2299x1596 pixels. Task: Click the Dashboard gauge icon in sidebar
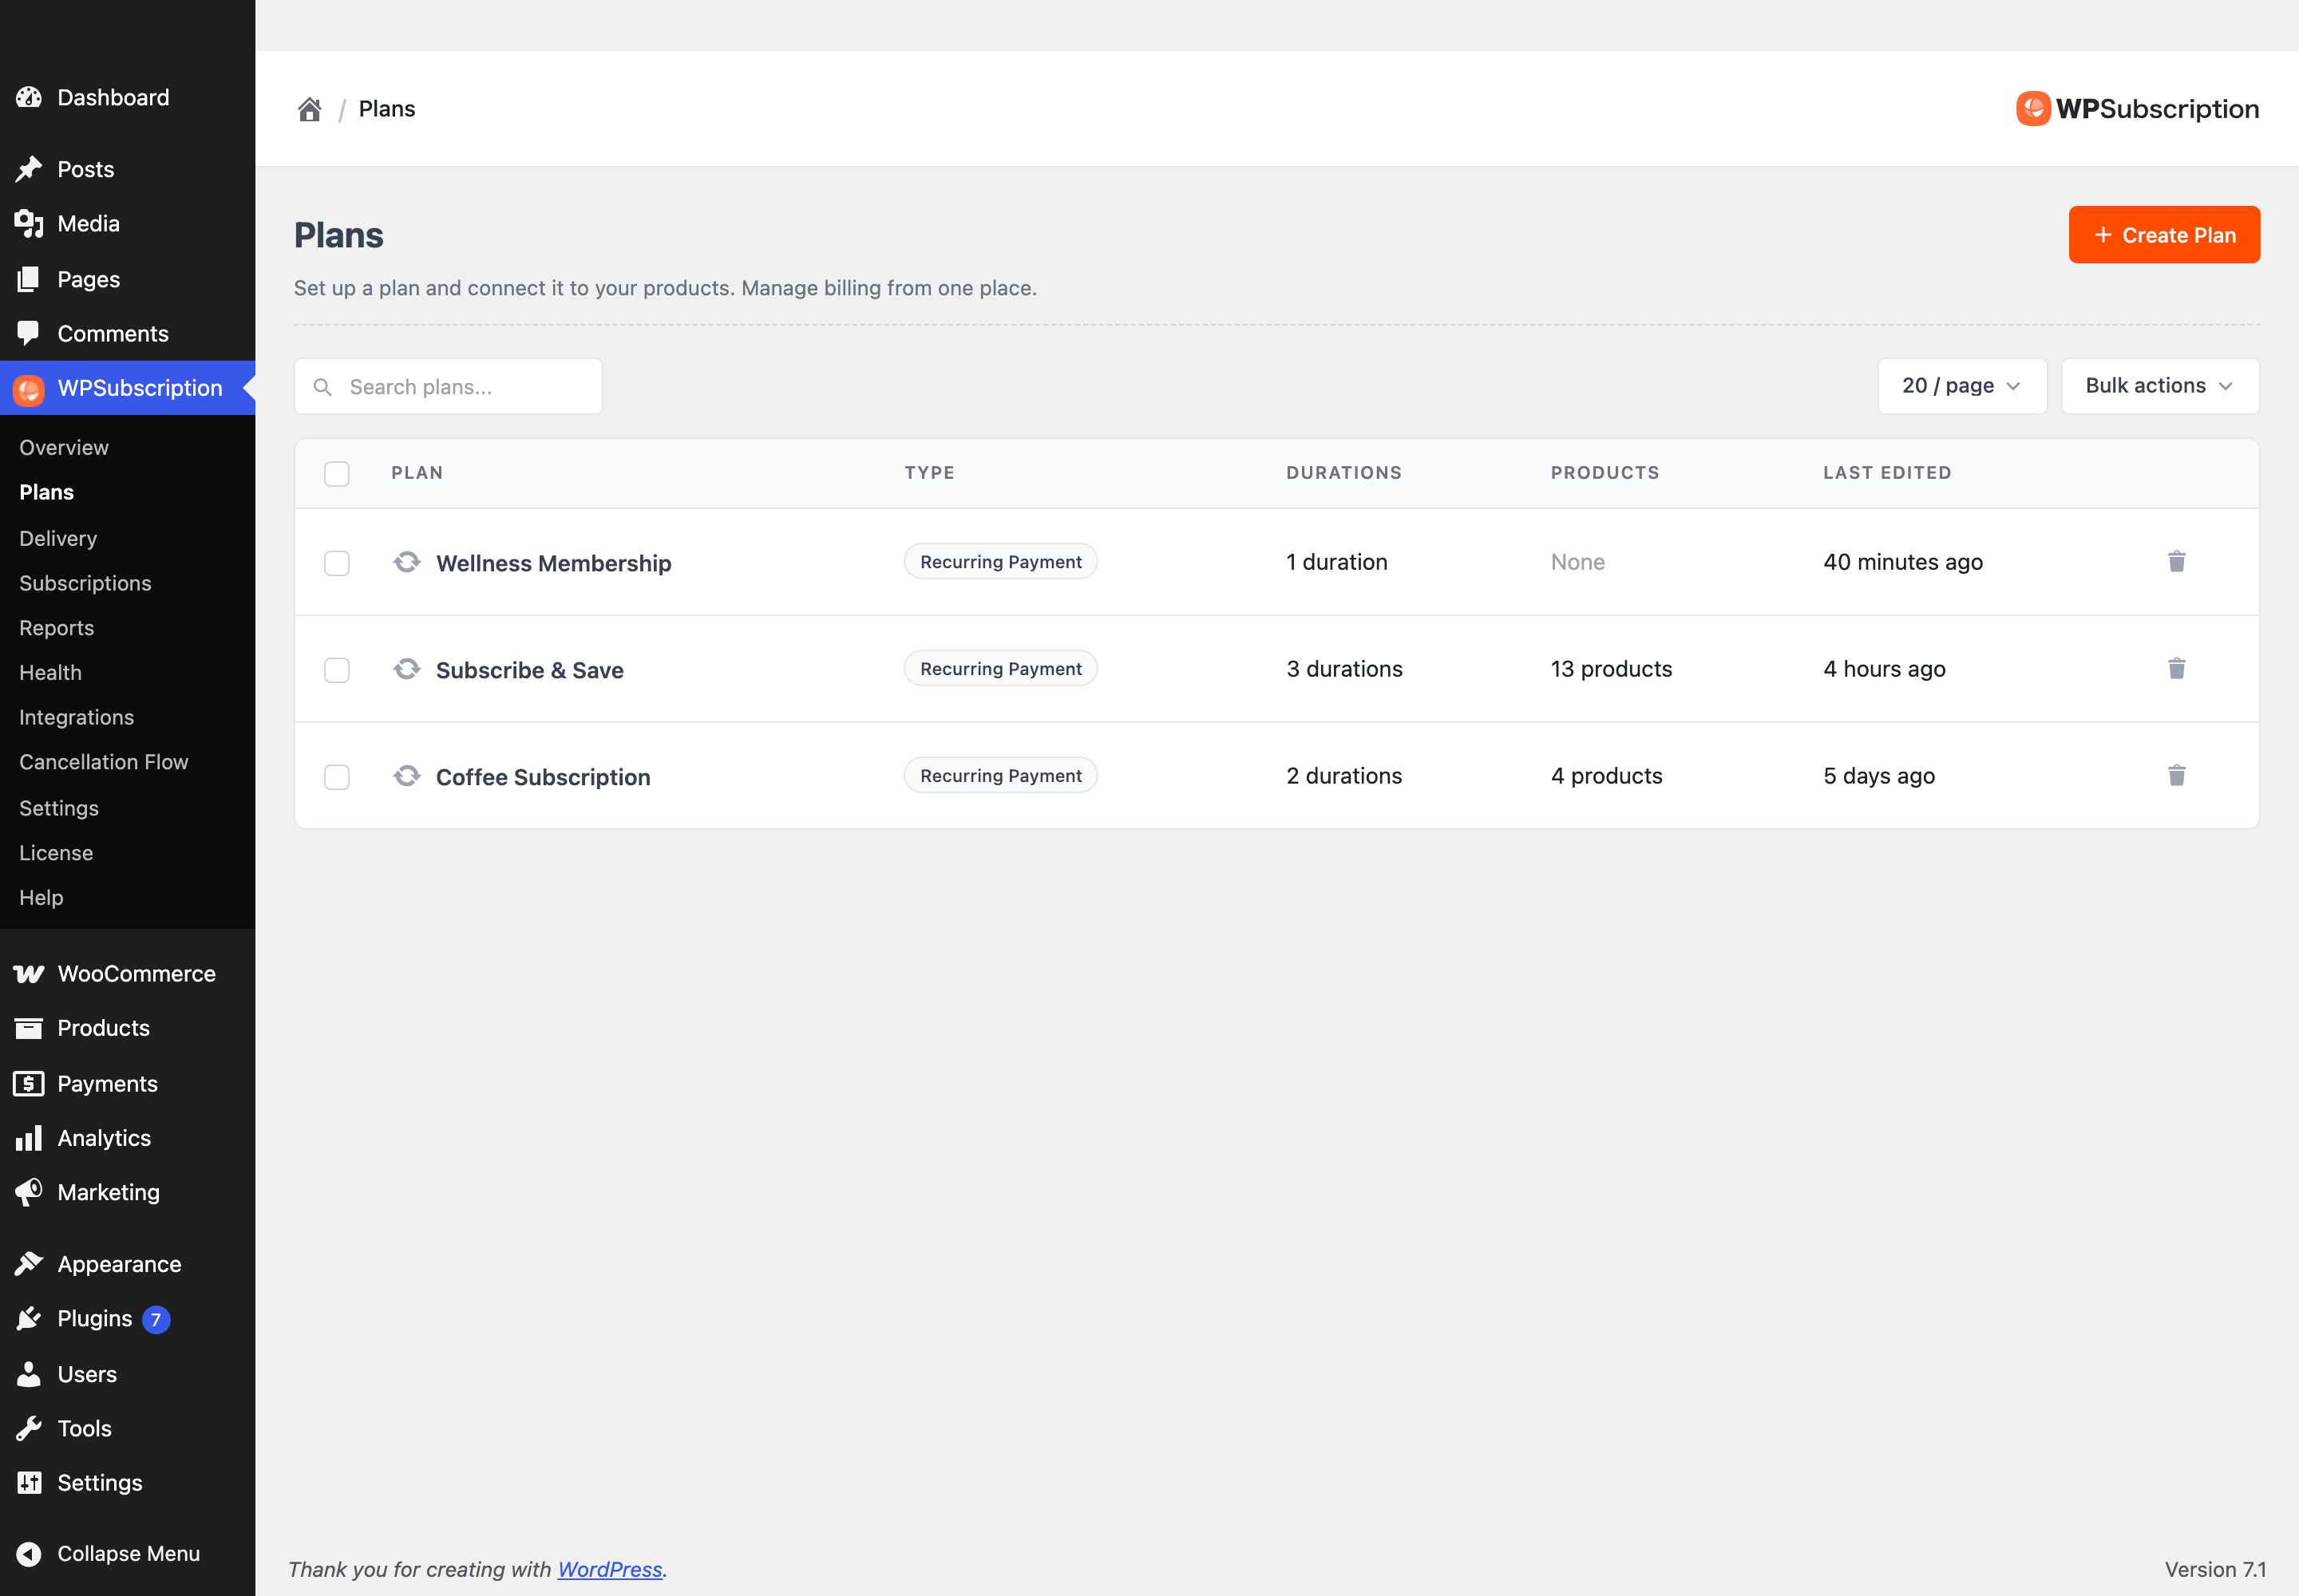pos(29,97)
